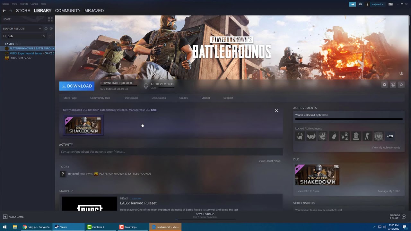This screenshot has height=231, width=411.
Task: Click the Shakedown DLC thumbnail in notification
Action: click(83, 125)
